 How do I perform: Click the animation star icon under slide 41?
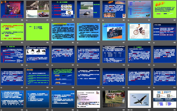pos(128,20)
